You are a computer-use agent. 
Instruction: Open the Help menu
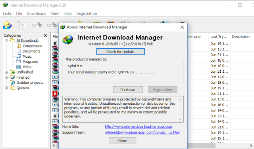coord(67,13)
